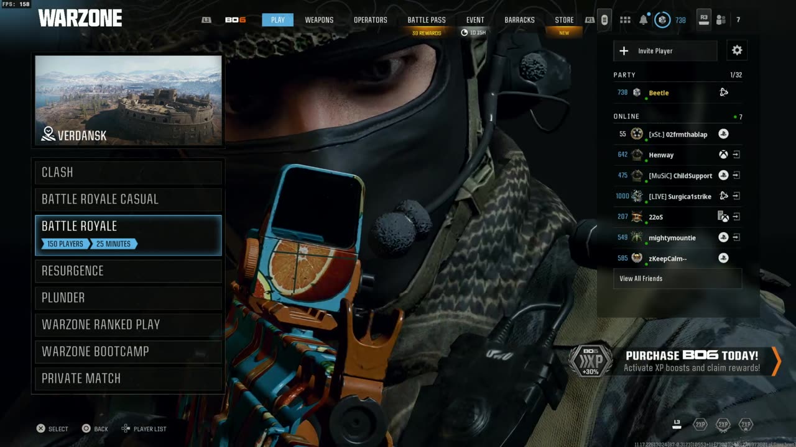Switch to the Play tab
796x447 pixels.
277,20
